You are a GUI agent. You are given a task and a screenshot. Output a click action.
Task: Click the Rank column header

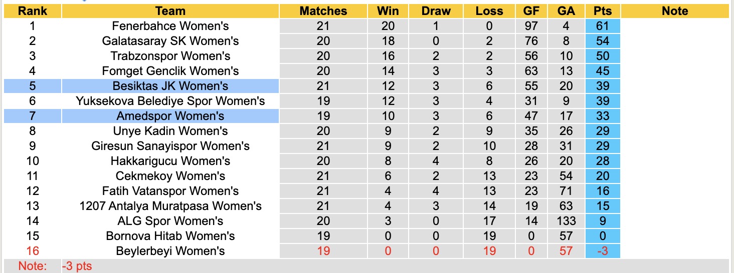coord(32,11)
